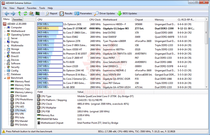This screenshot has width=210, height=135.
Task: Expand the Network tree node
Action: (x=5, y=53)
